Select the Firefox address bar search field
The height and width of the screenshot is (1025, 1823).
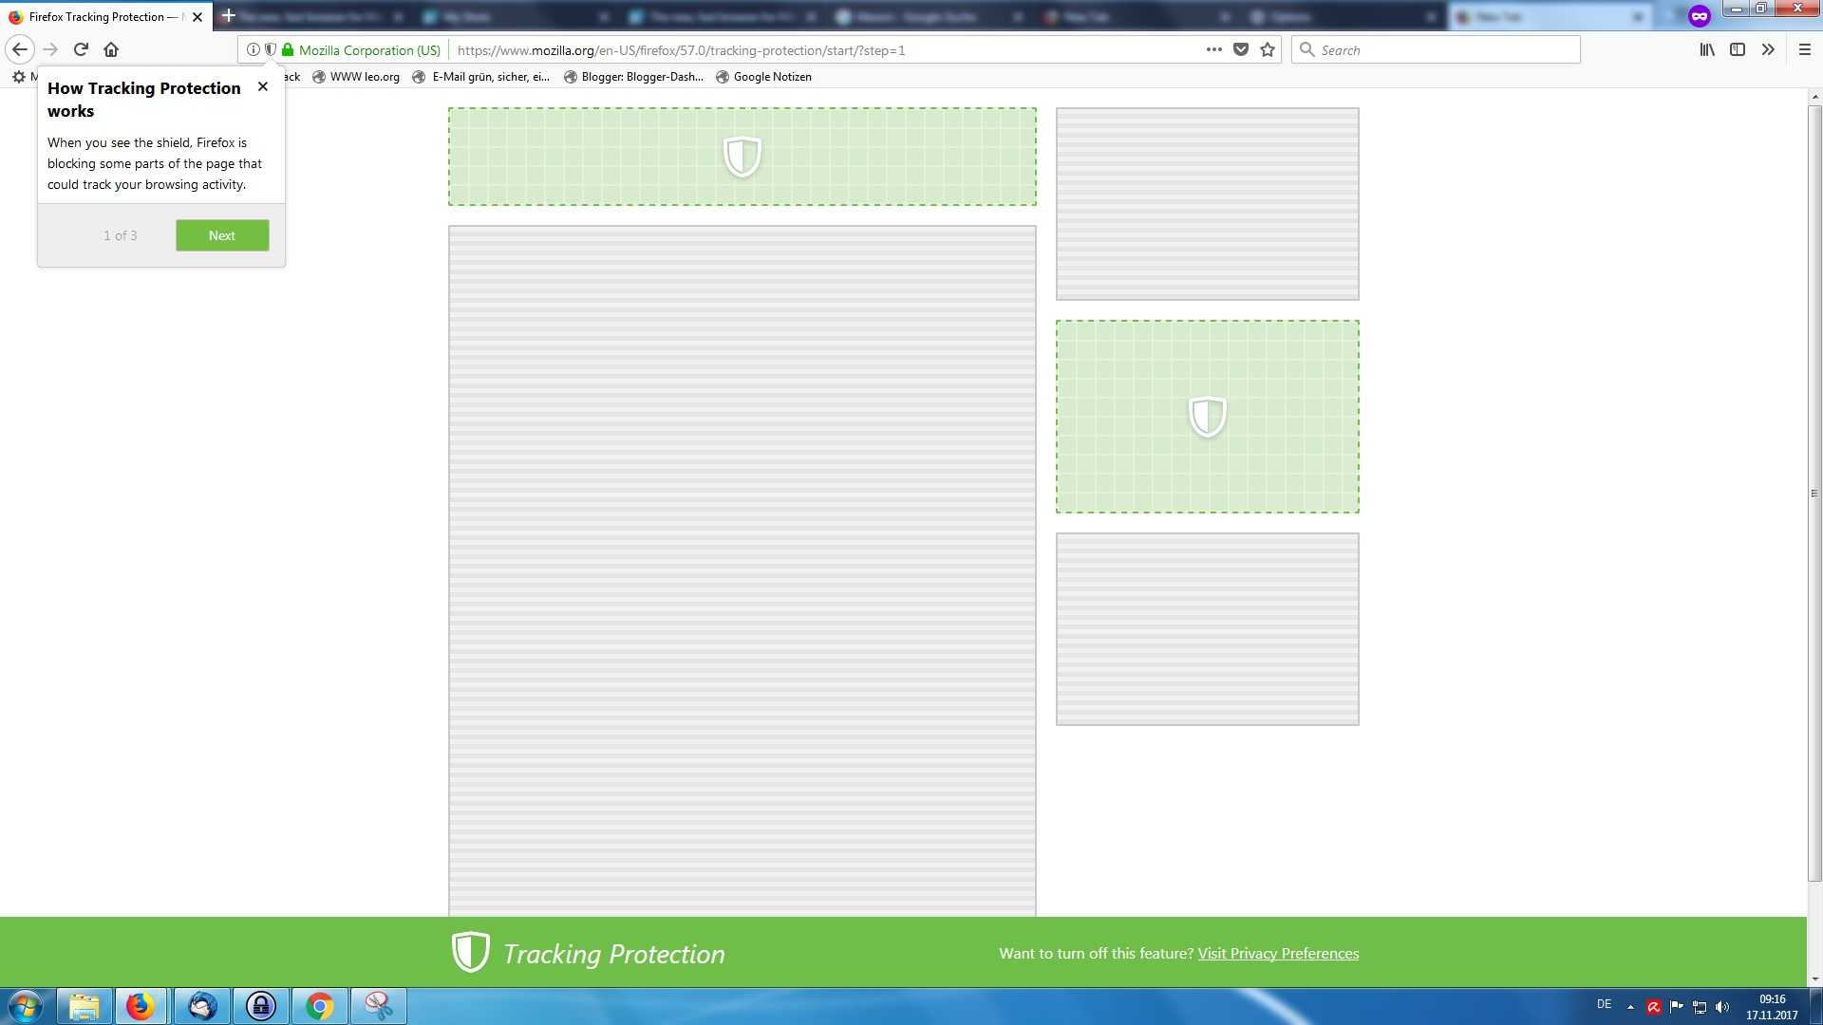1438,50
